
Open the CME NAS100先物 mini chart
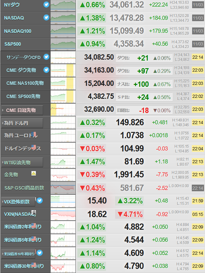point(63,84)
